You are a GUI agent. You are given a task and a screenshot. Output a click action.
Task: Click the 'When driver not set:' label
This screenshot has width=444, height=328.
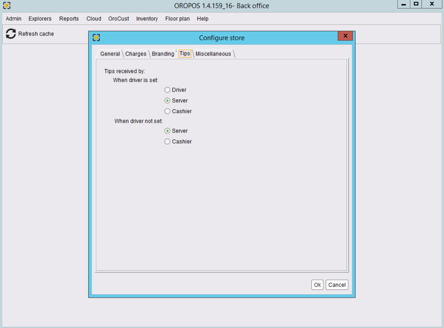point(138,121)
